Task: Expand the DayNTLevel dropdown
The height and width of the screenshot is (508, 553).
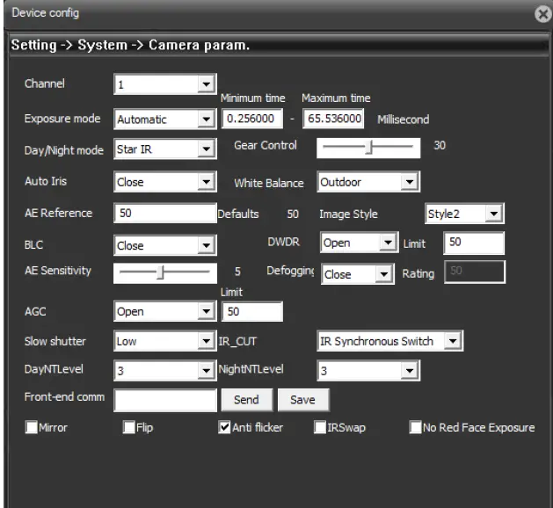Action: click(165, 371)
